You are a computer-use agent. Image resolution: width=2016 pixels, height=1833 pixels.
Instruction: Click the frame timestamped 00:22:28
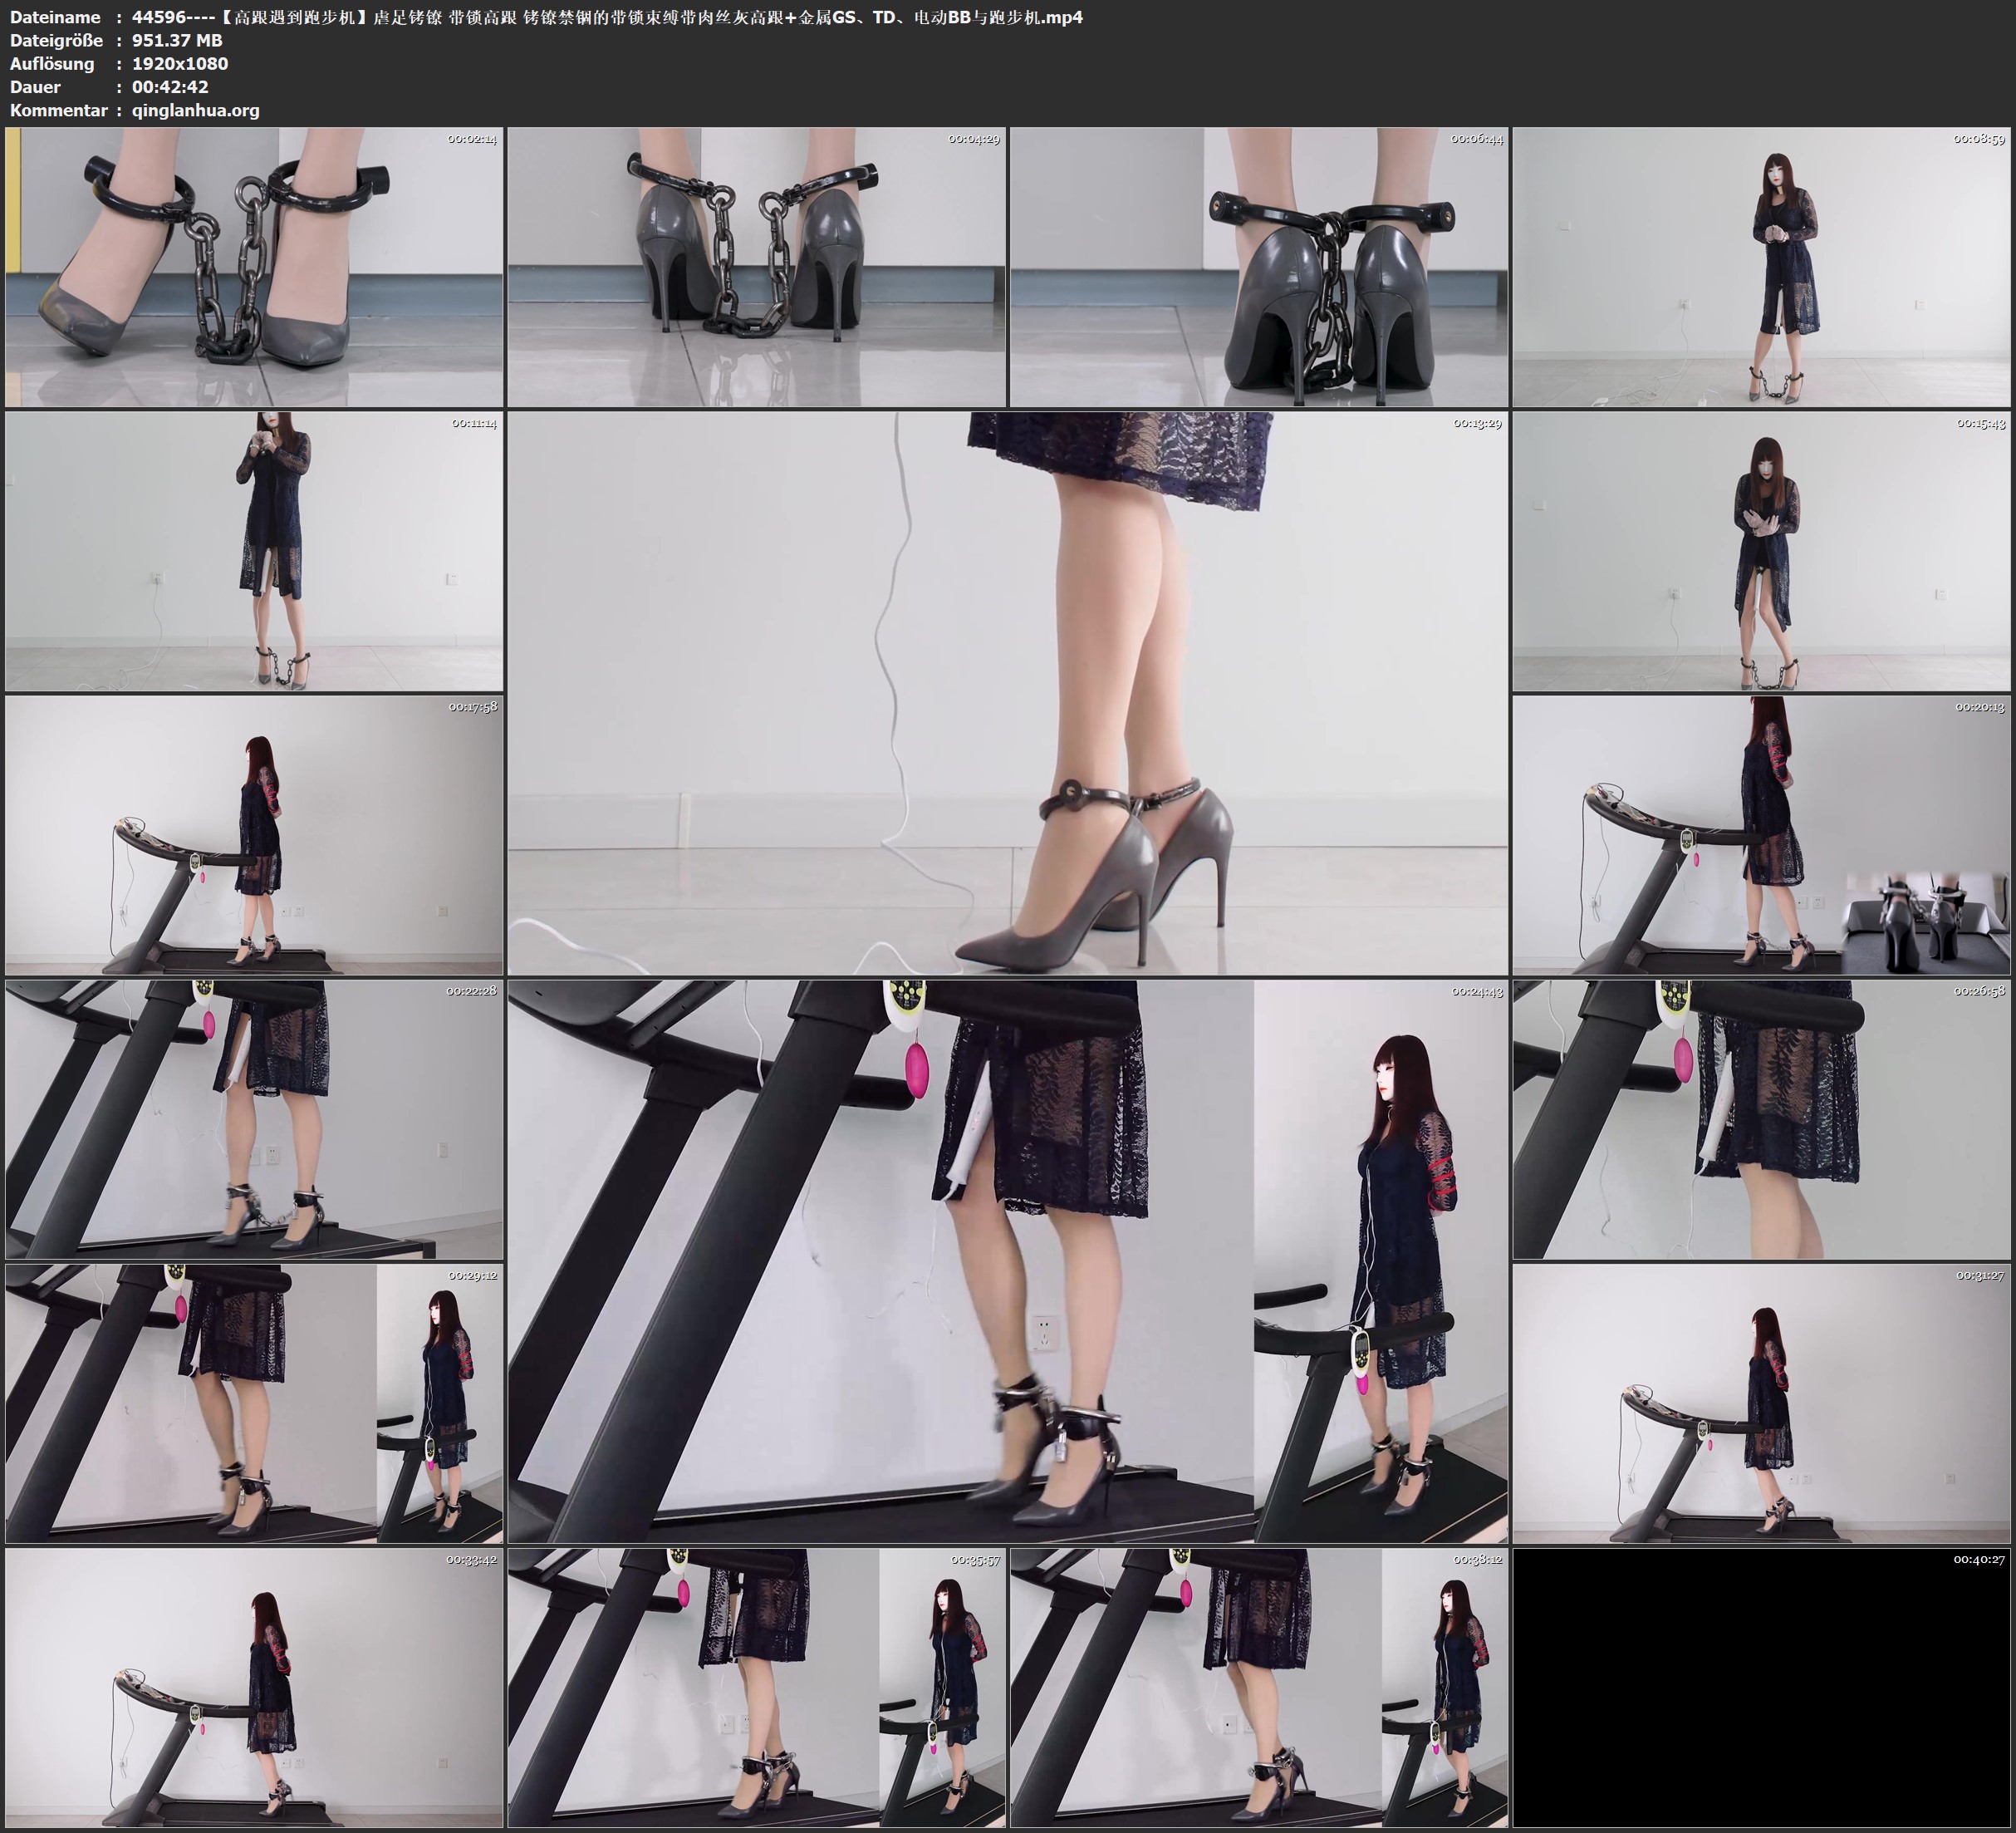(254, 1119)
